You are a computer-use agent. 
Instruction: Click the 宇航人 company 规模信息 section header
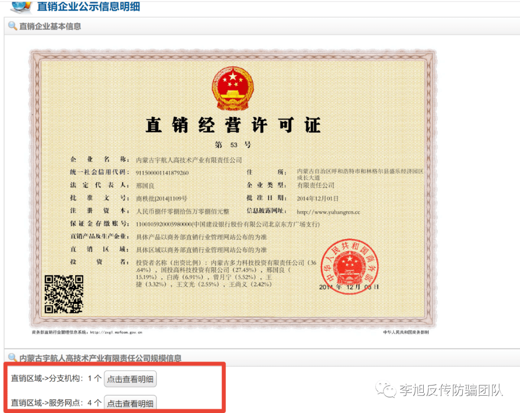coord(100,358)
